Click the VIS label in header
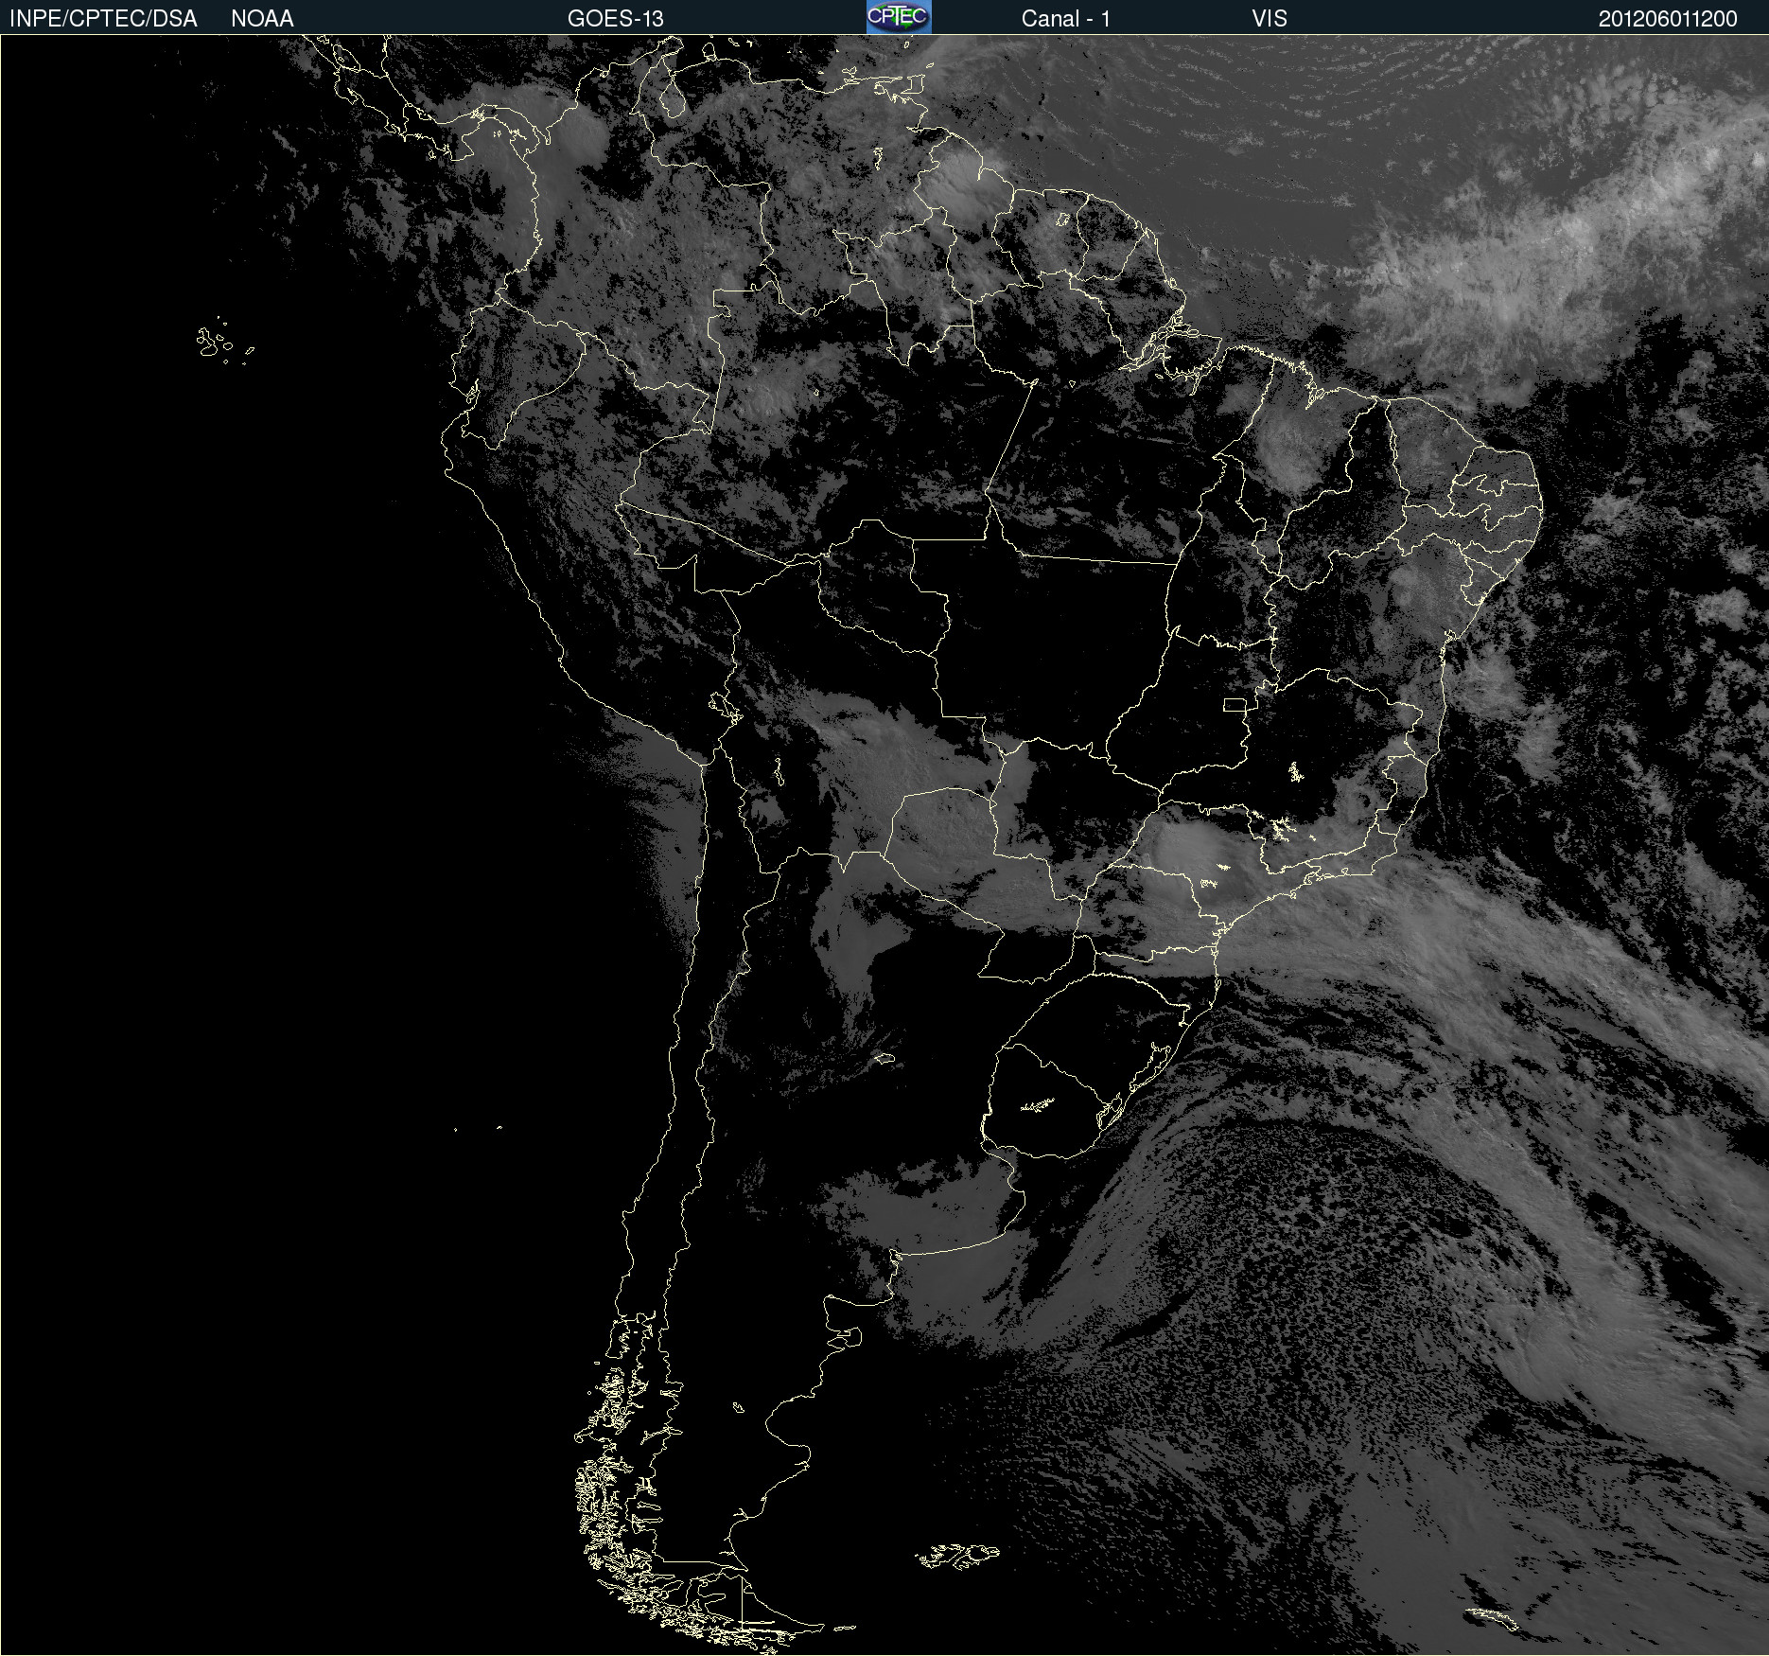The height and width of the screenshot is (1656, 1769). tap(1270, 19)
